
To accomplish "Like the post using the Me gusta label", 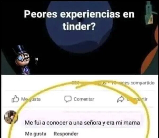I will pos(31,99).
